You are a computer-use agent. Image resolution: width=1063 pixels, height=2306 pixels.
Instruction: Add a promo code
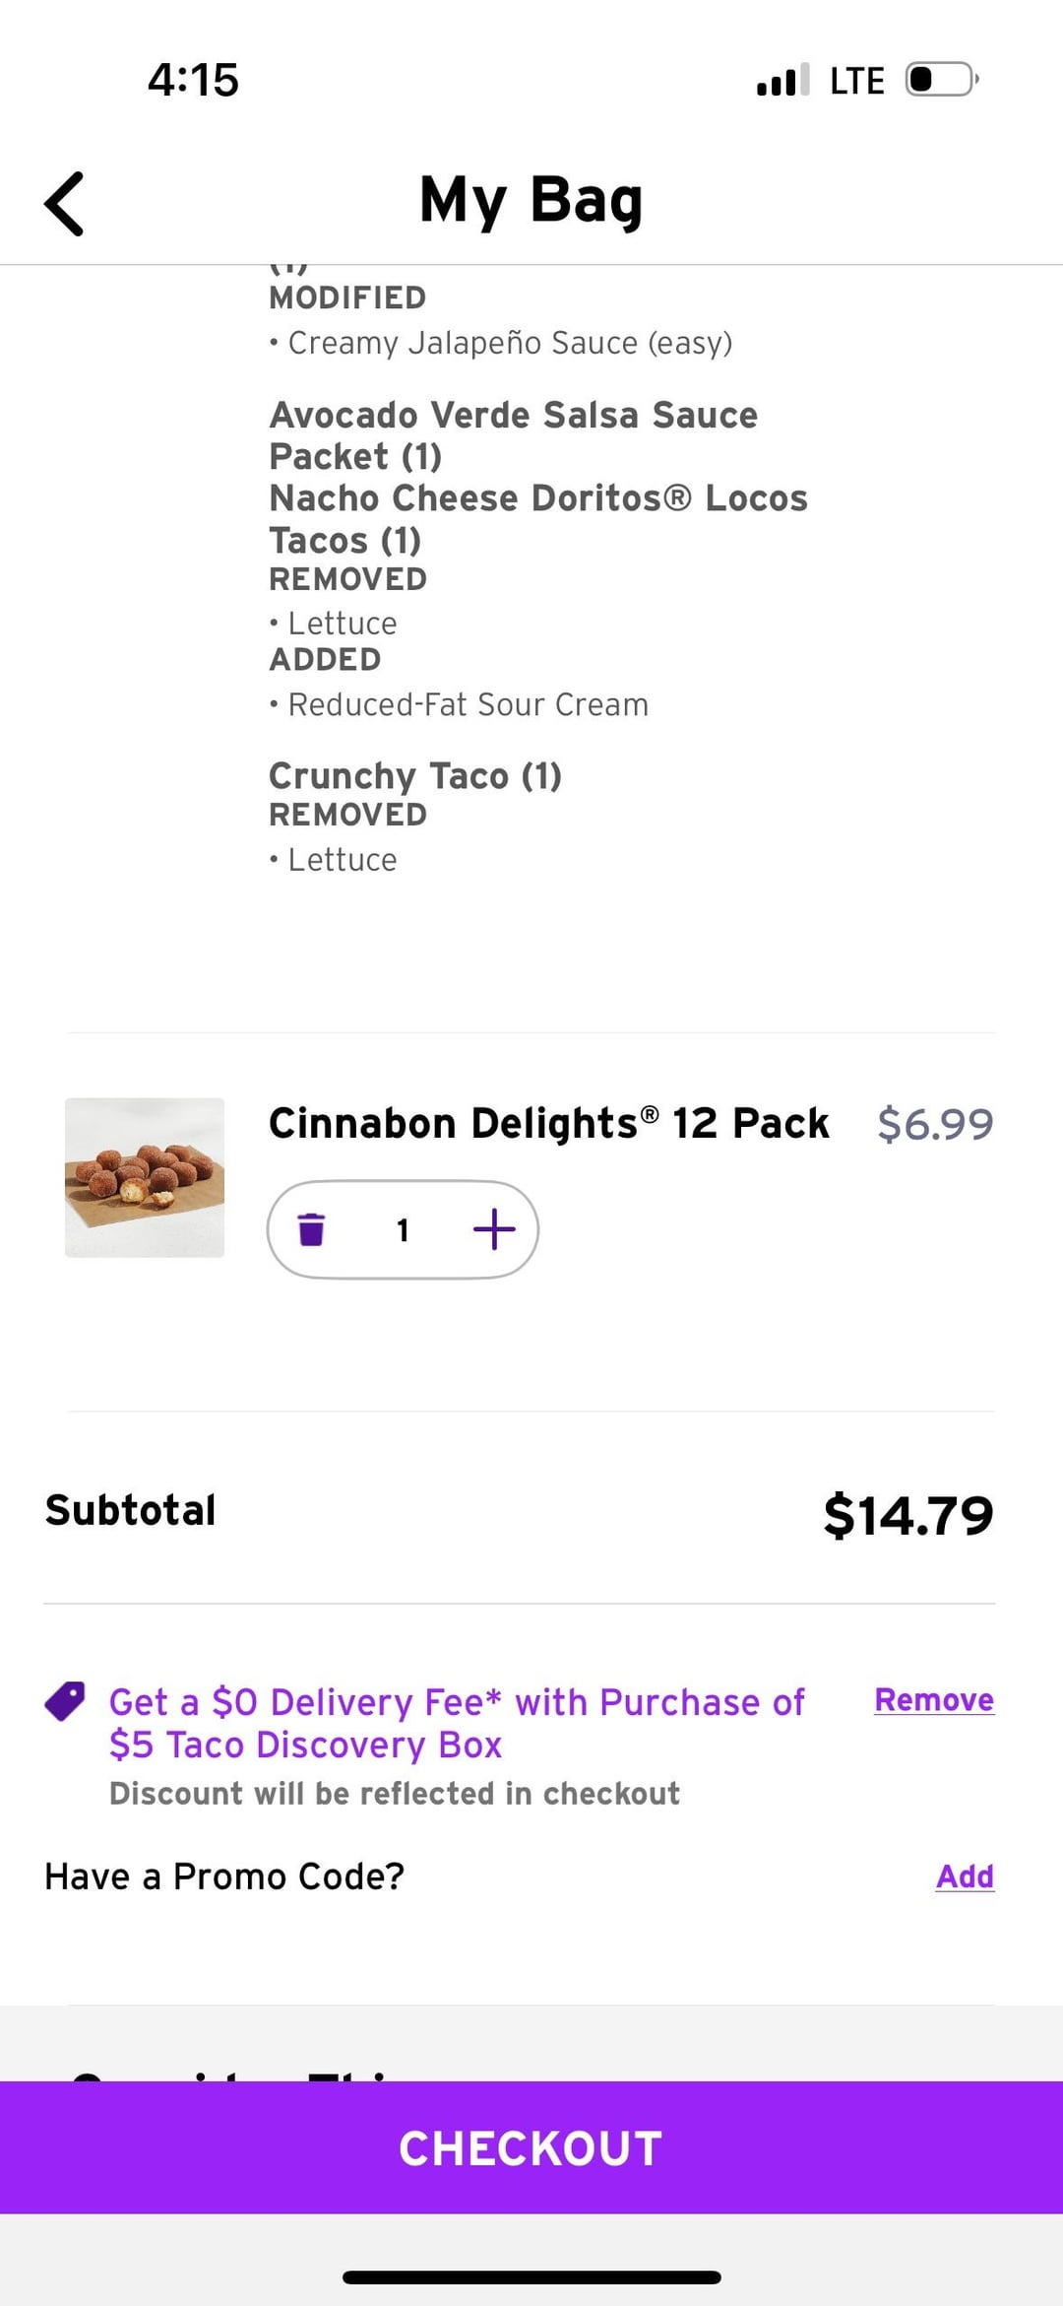(x=964, y=1877)
